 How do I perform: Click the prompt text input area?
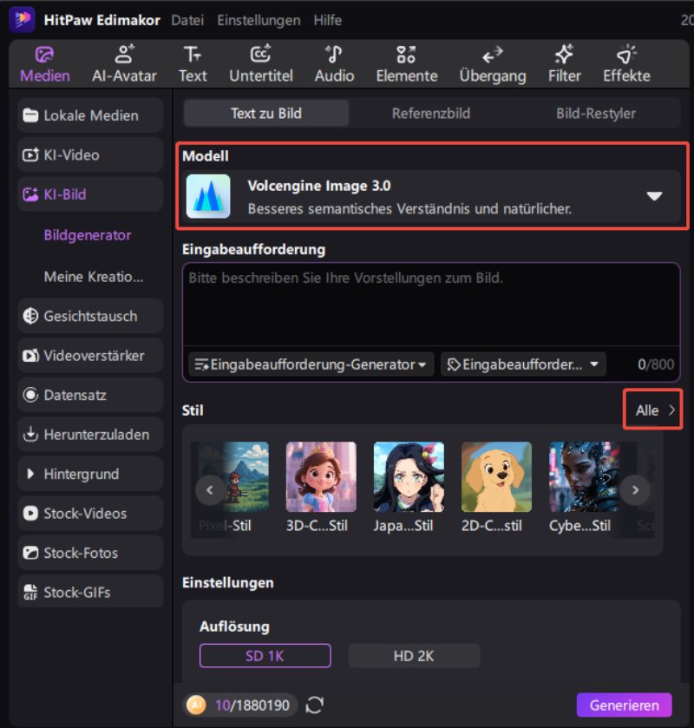click(x=431, y=305)
